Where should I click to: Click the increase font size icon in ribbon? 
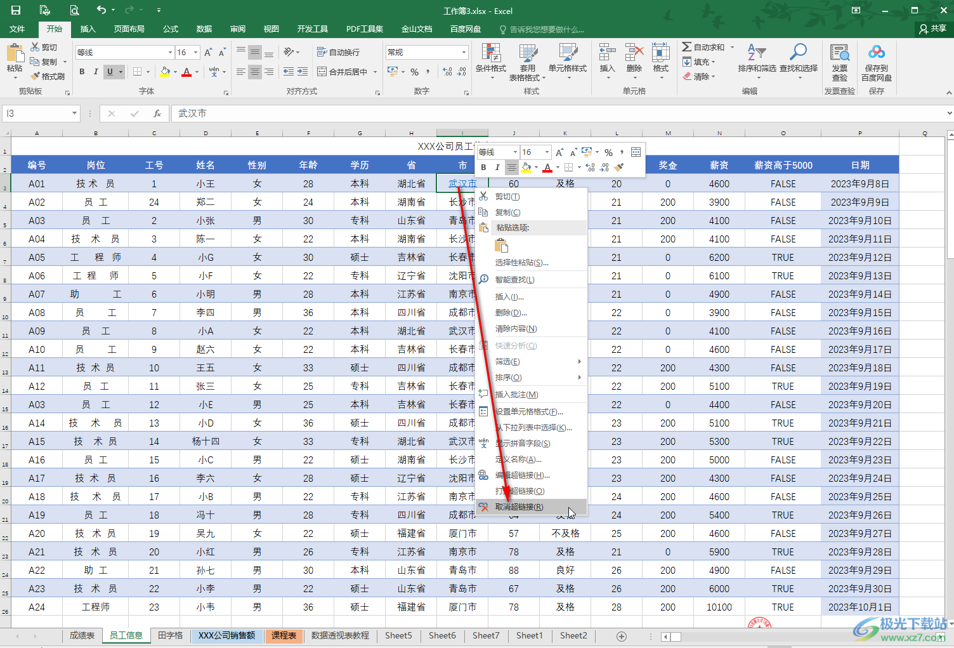coord(209,52)
